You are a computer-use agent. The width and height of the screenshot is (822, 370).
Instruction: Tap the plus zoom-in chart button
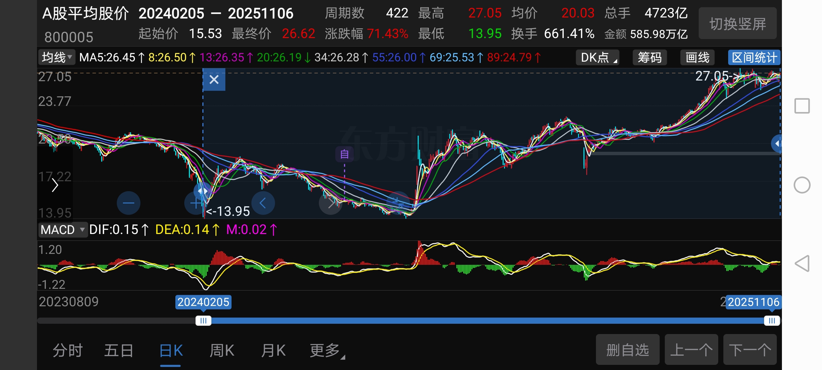pyautogui.click(x=196, y=203)
